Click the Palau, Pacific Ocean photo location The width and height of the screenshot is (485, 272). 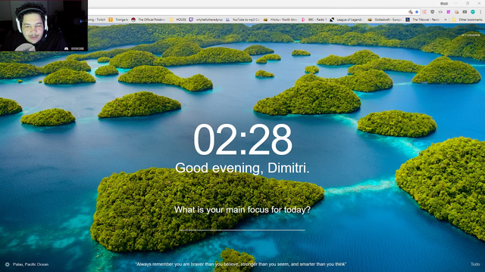click(x=30, y=264)
